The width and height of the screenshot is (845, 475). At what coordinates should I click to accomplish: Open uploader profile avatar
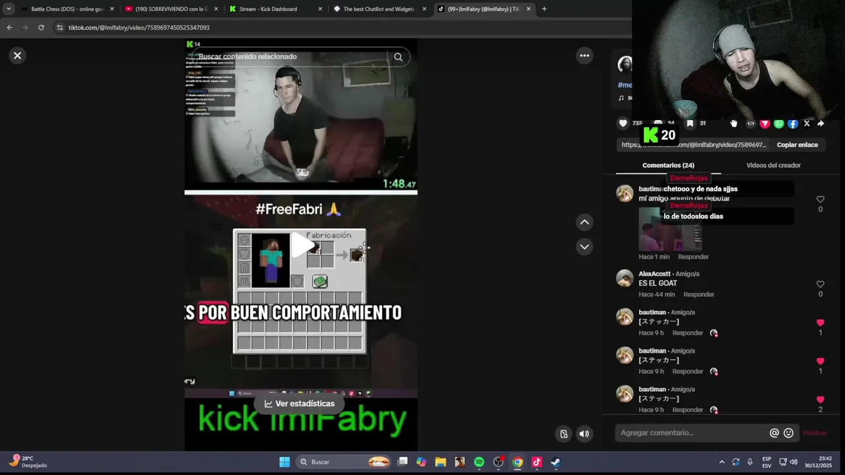(625, 64)
